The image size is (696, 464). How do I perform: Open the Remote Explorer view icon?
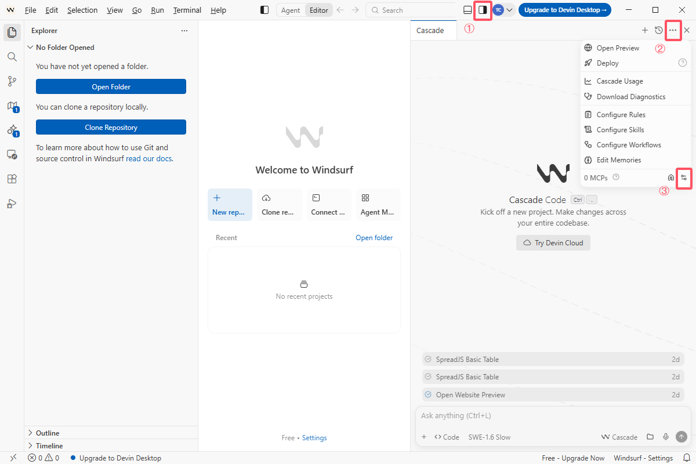click(x=12, y=155)
